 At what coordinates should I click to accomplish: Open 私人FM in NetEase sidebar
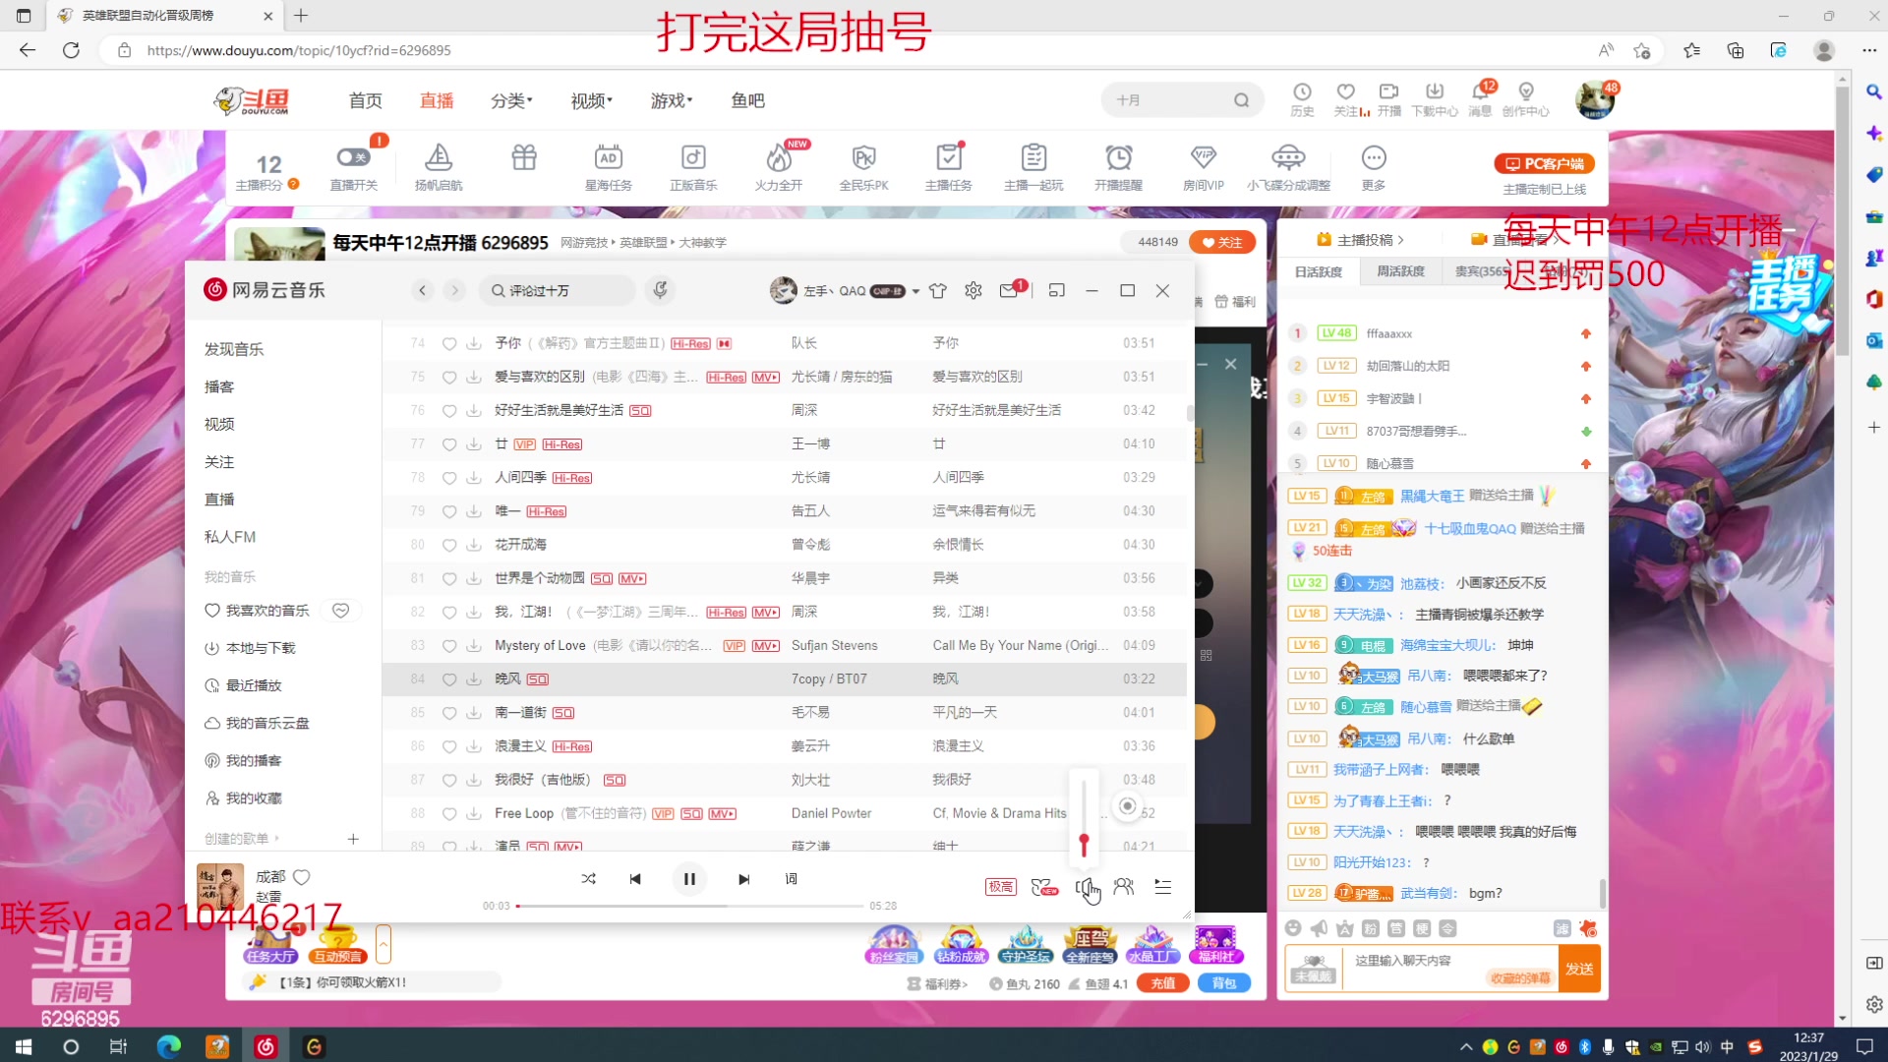coord(230,537)
